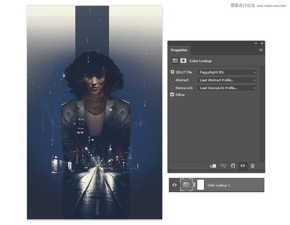Screen dimensions: 290x225
Task: Collapse the Properties panel double-arrow icon
Action: [256, 43]
